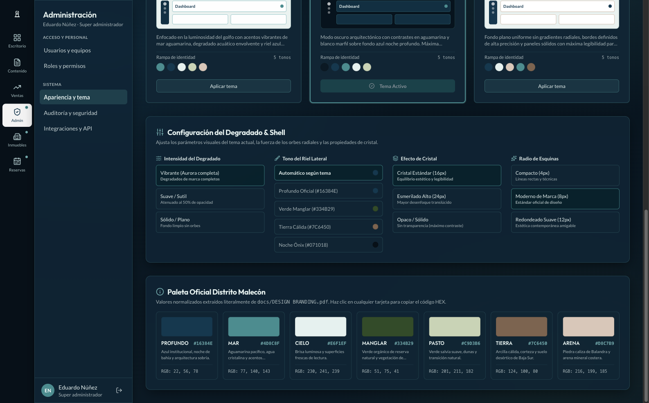Go to Auditoría y seguridad
Viewport: 649px width, 403px height.
point(83,113)
